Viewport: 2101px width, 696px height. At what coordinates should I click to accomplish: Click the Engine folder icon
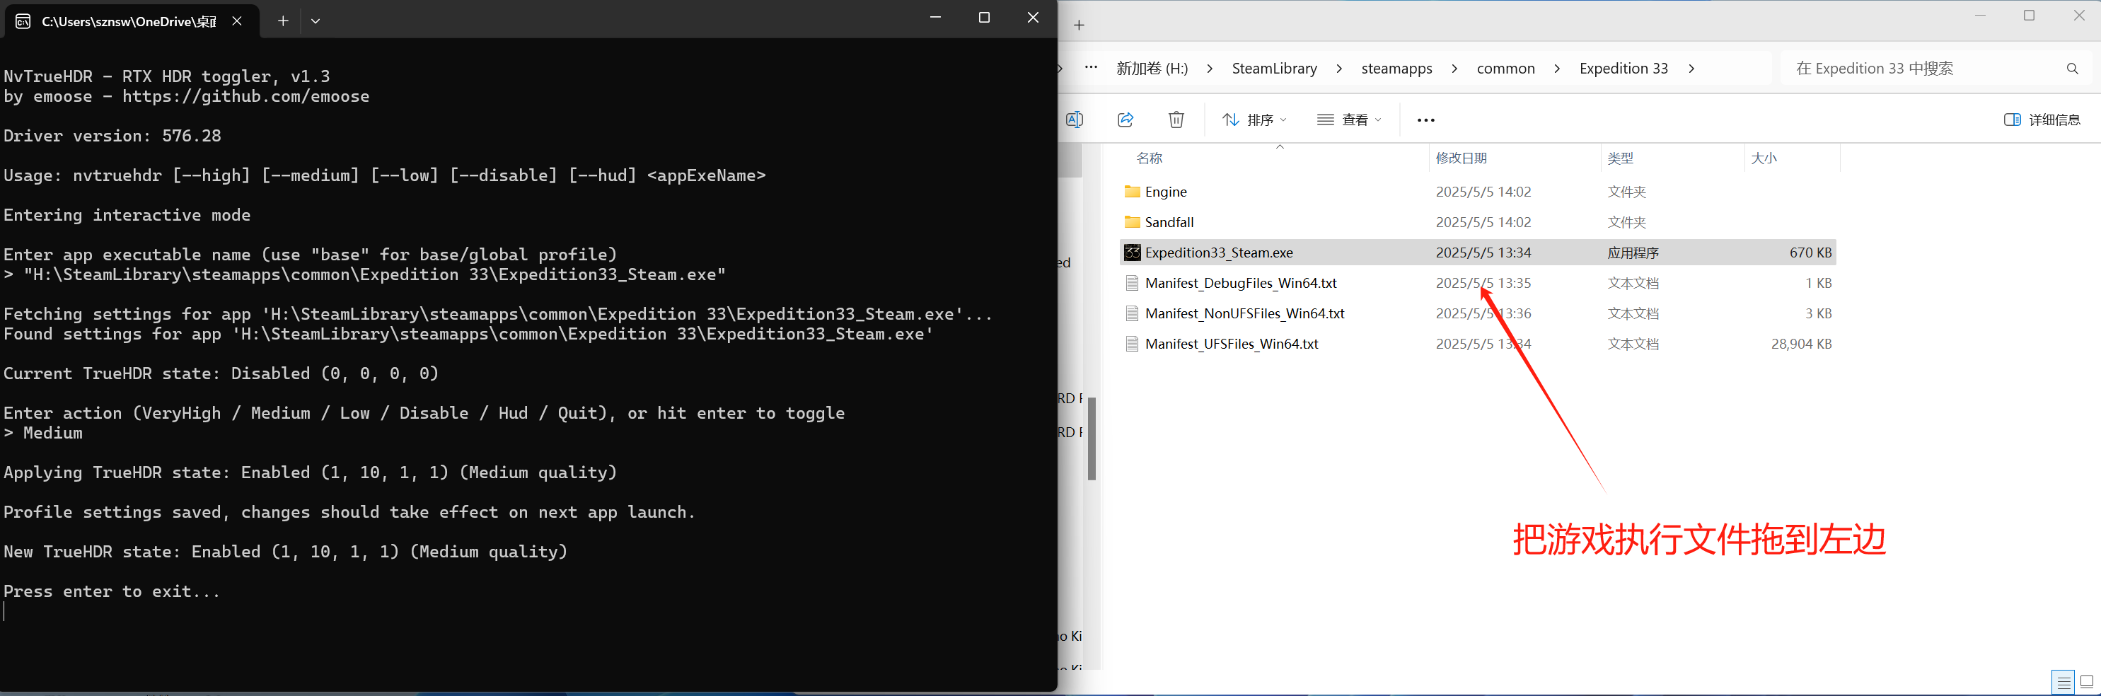pos(1132,192)
